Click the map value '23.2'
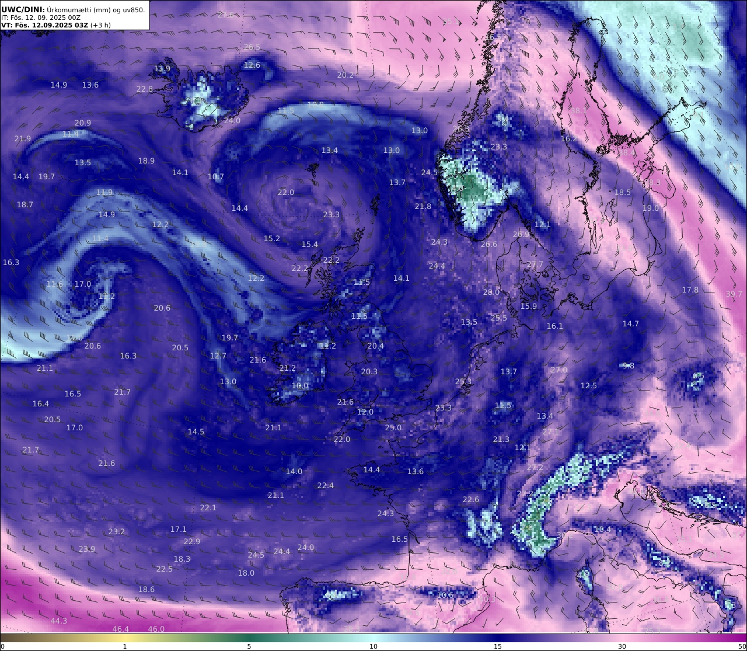 click(117, 531)
